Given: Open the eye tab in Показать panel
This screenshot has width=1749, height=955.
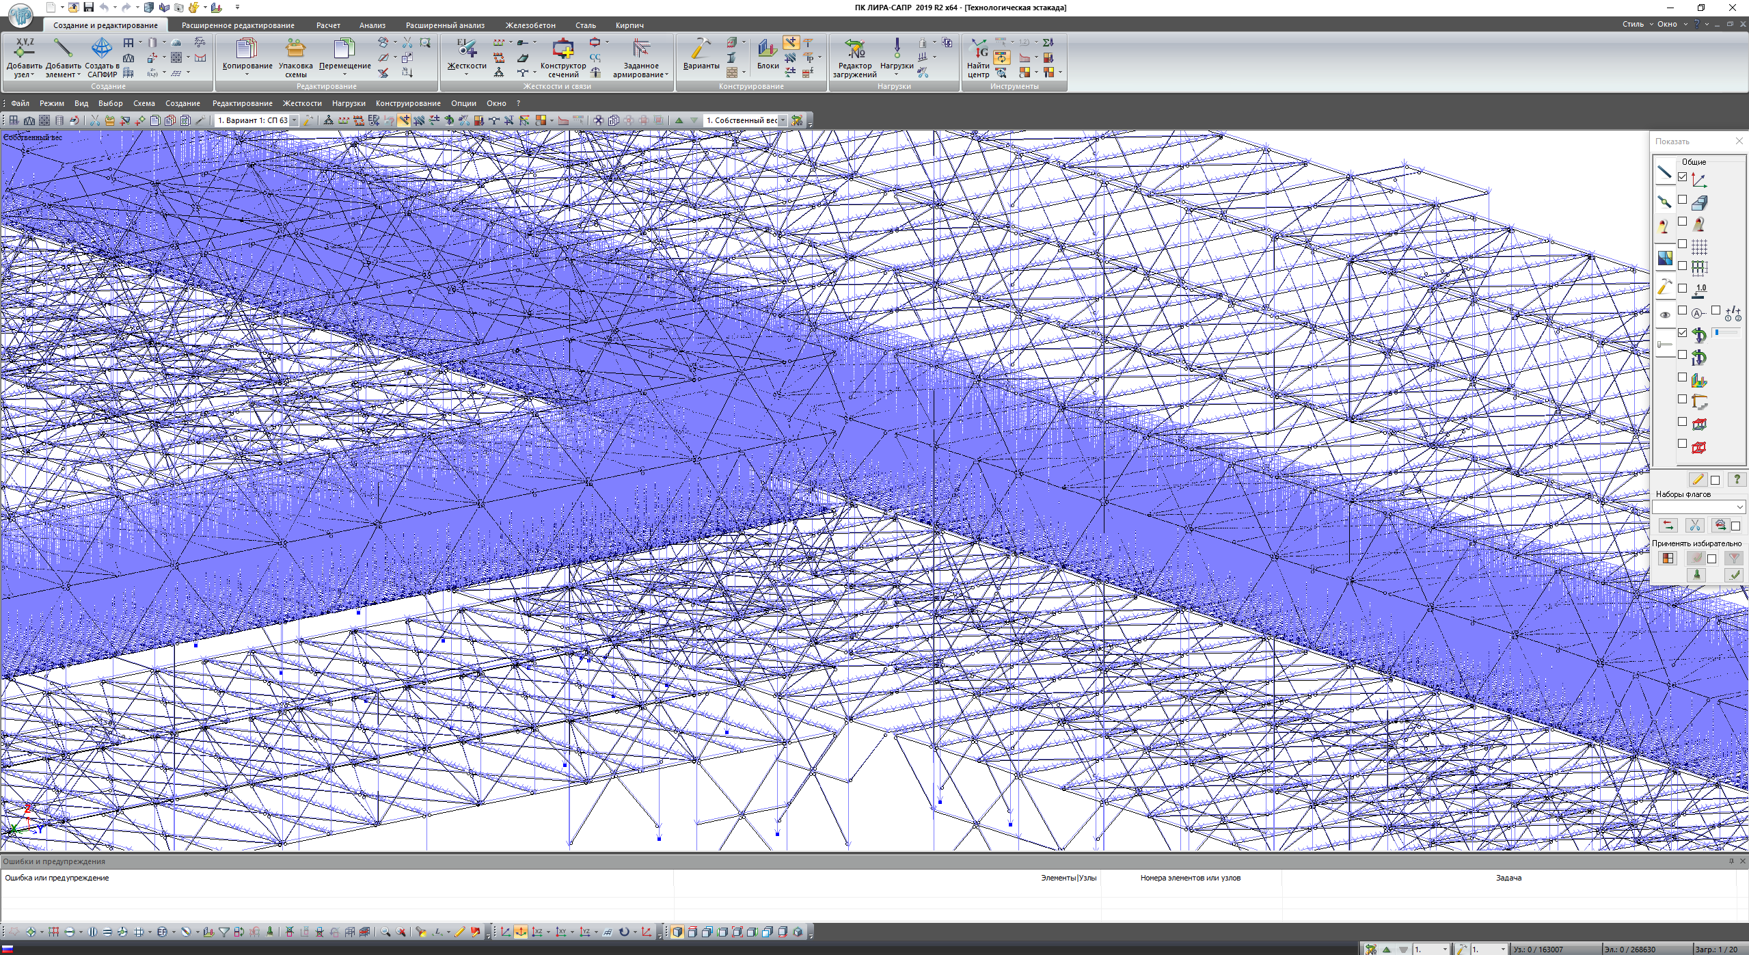Looking at the screenshot, I should [1665, 314].
